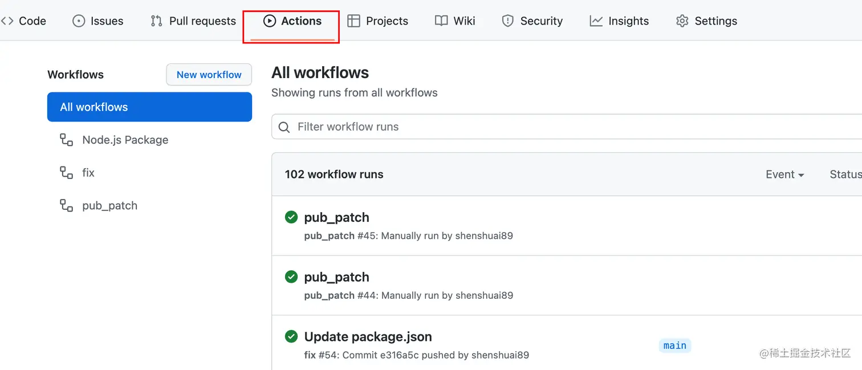This screenshot has width=862, height=370.
Task: Select the Actions tab
Action: [x=292, y=21]
